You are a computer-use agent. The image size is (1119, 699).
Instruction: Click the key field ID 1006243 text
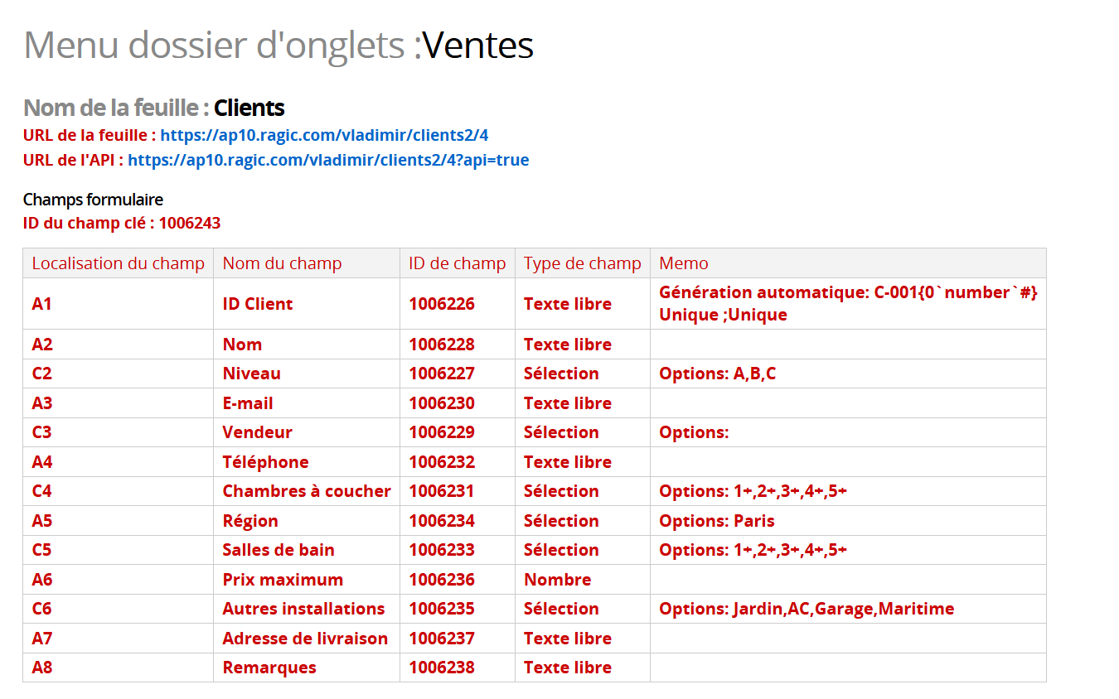tap(190, 223)
